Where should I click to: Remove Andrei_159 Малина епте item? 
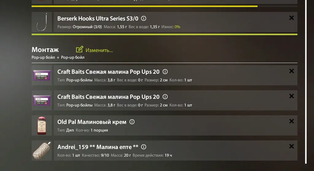292,146
